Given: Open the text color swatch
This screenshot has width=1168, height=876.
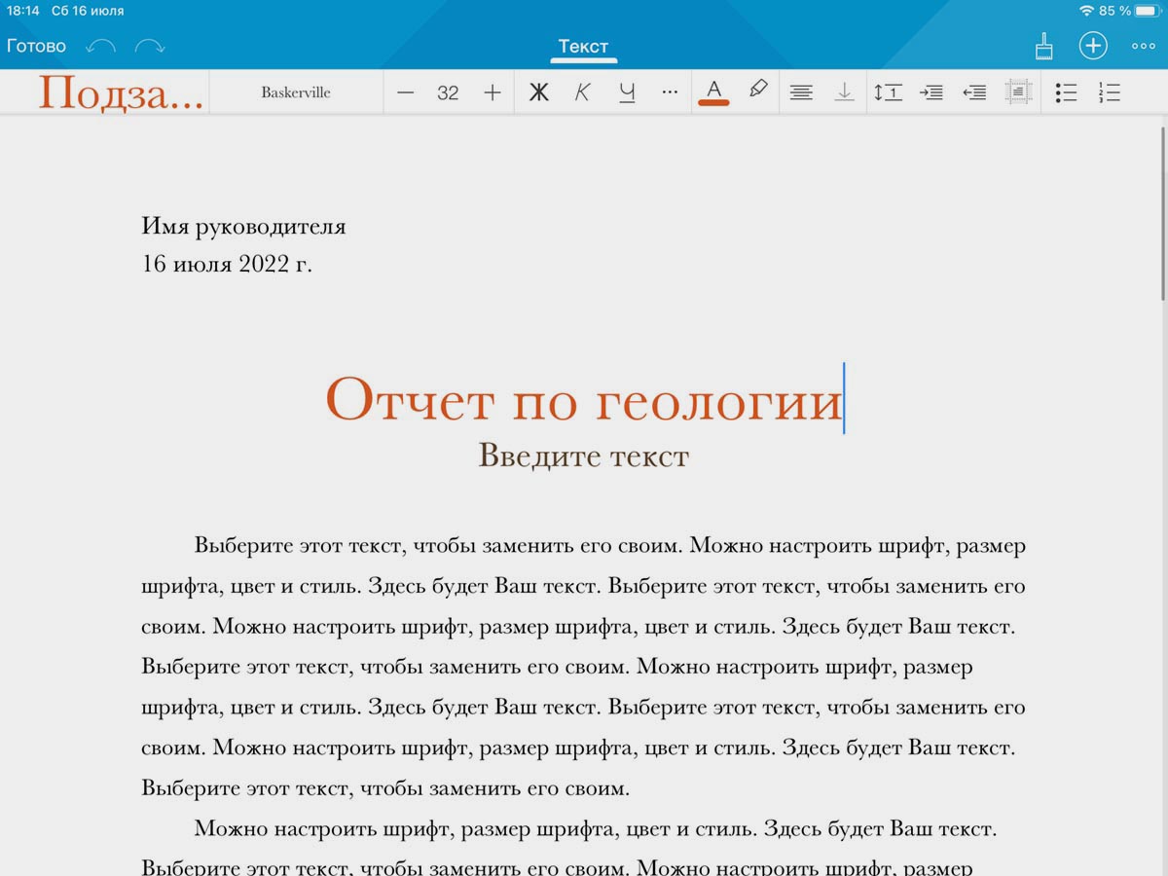Looking at the screenshot, I should point(713,92).
